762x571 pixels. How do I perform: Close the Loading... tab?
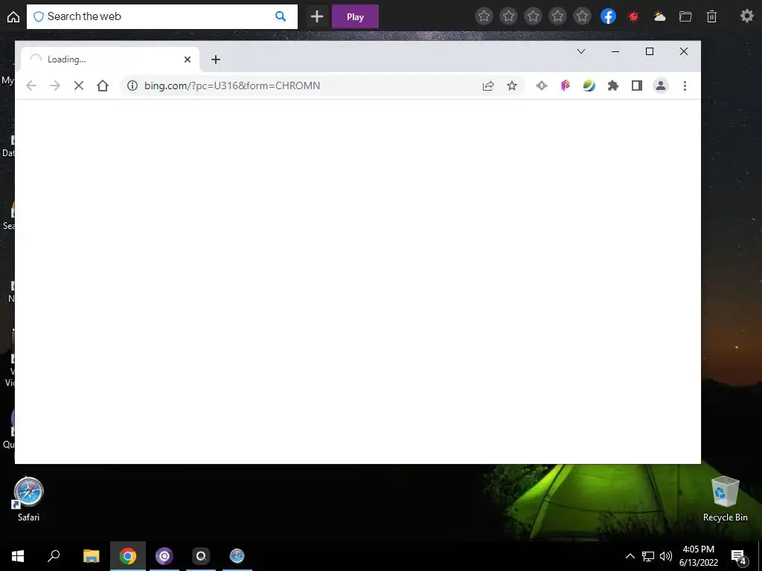point(188,59)
